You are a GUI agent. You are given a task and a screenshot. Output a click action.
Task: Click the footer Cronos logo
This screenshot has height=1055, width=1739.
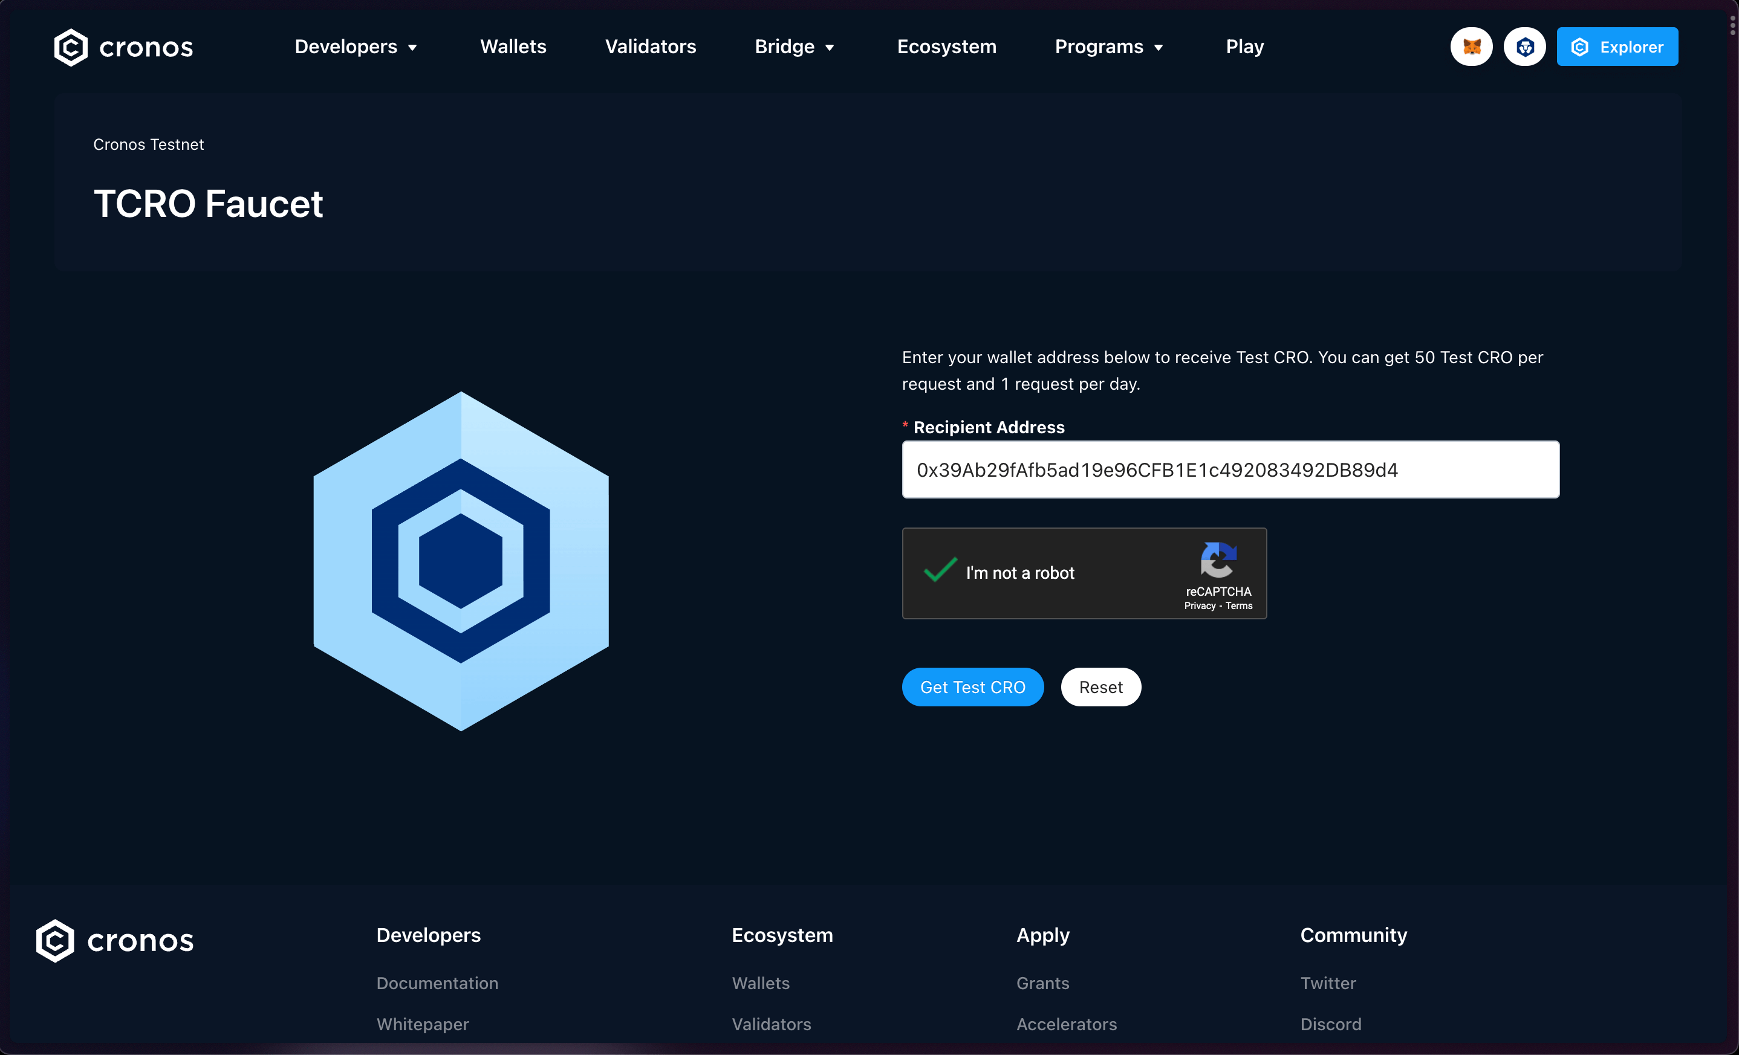(x=115, y=940)
